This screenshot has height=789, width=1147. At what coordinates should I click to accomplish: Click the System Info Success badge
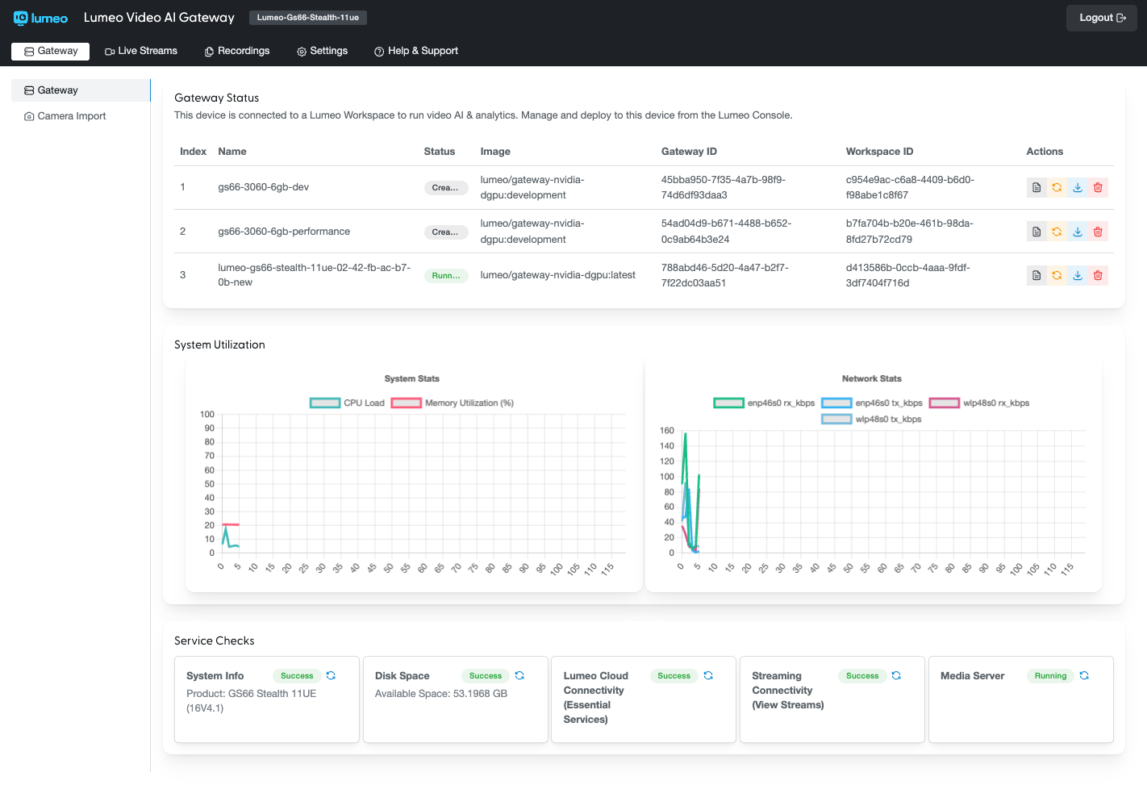[297, 676]
